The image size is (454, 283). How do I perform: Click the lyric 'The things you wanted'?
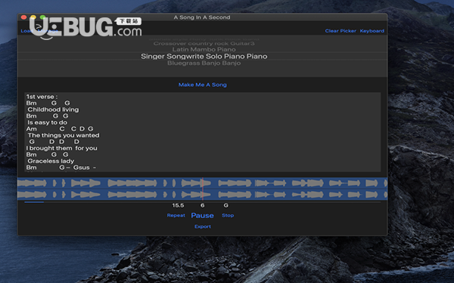click(64, 135)
